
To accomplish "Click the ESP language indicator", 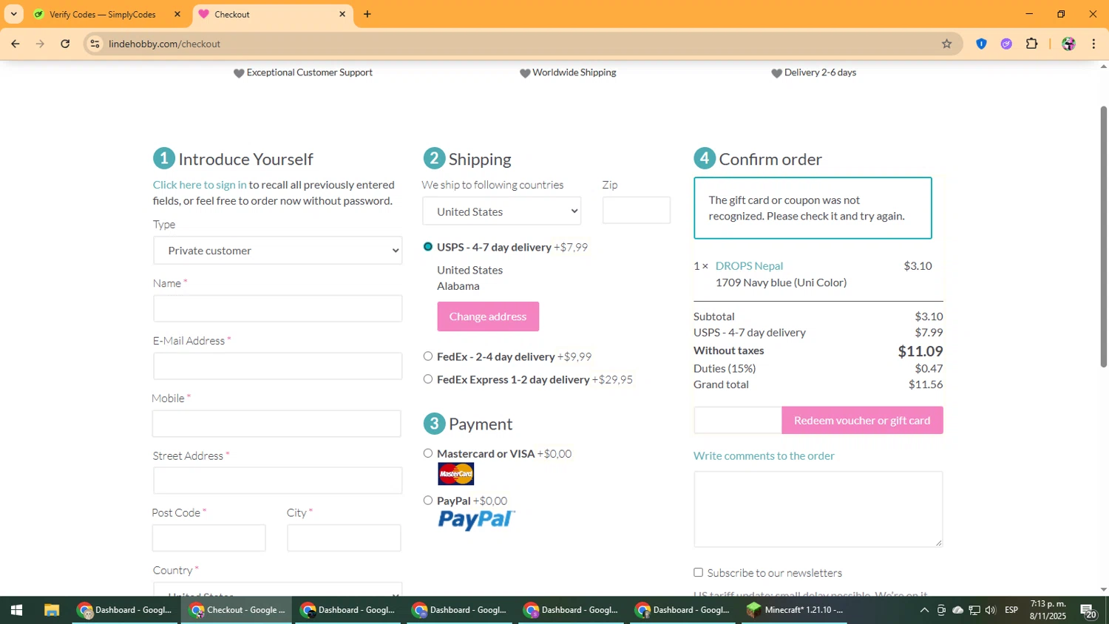I will coord(1011,610).
